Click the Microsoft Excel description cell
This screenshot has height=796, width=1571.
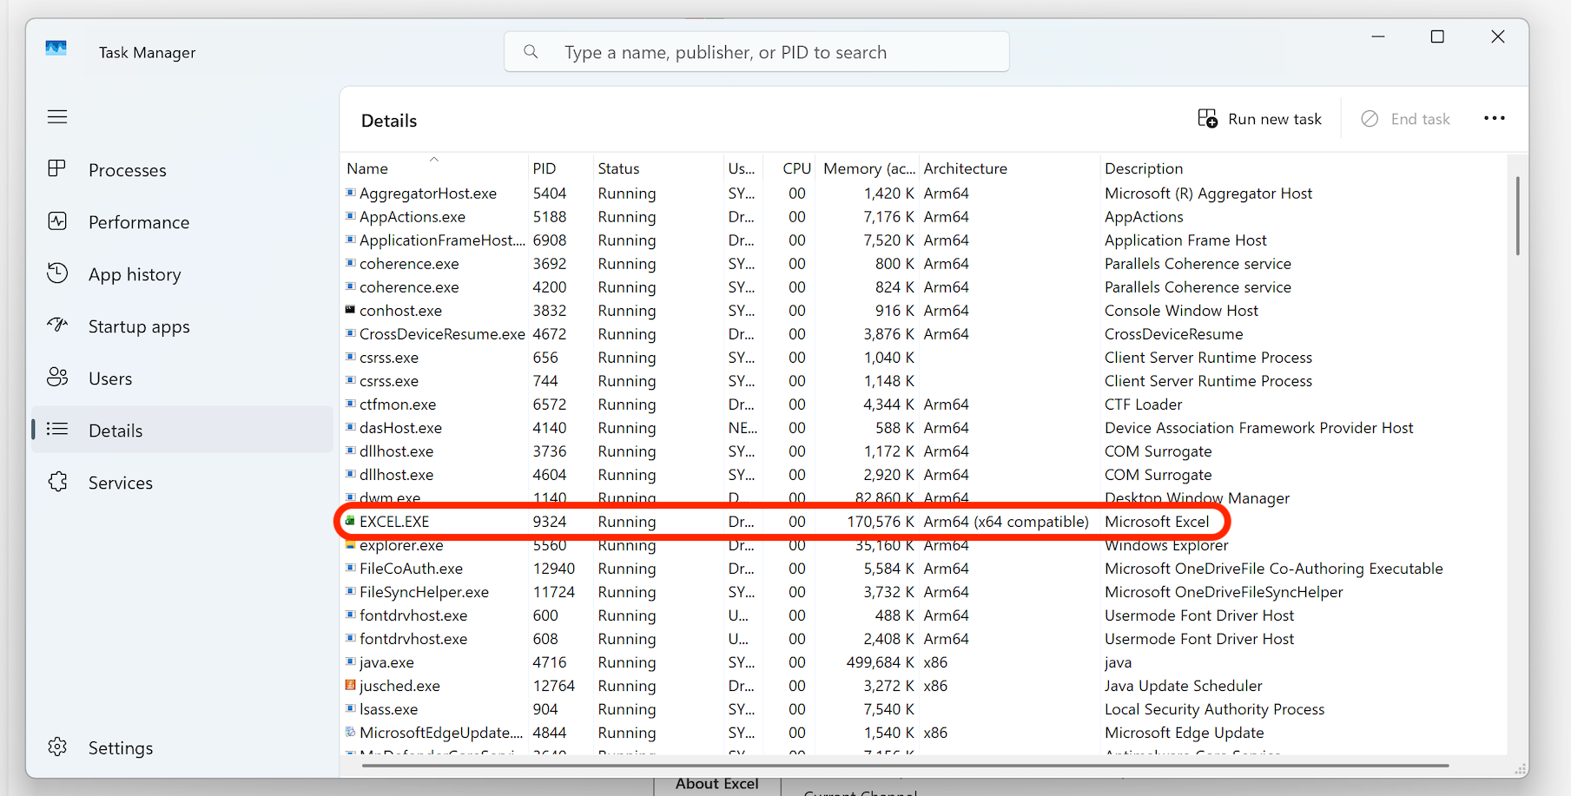click(1157, 521)
